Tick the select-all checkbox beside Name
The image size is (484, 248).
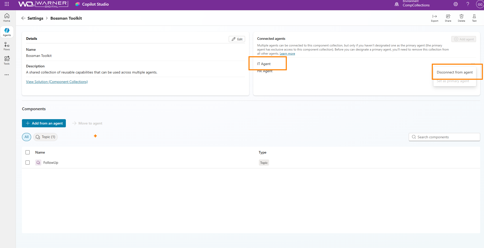[28, 152]
